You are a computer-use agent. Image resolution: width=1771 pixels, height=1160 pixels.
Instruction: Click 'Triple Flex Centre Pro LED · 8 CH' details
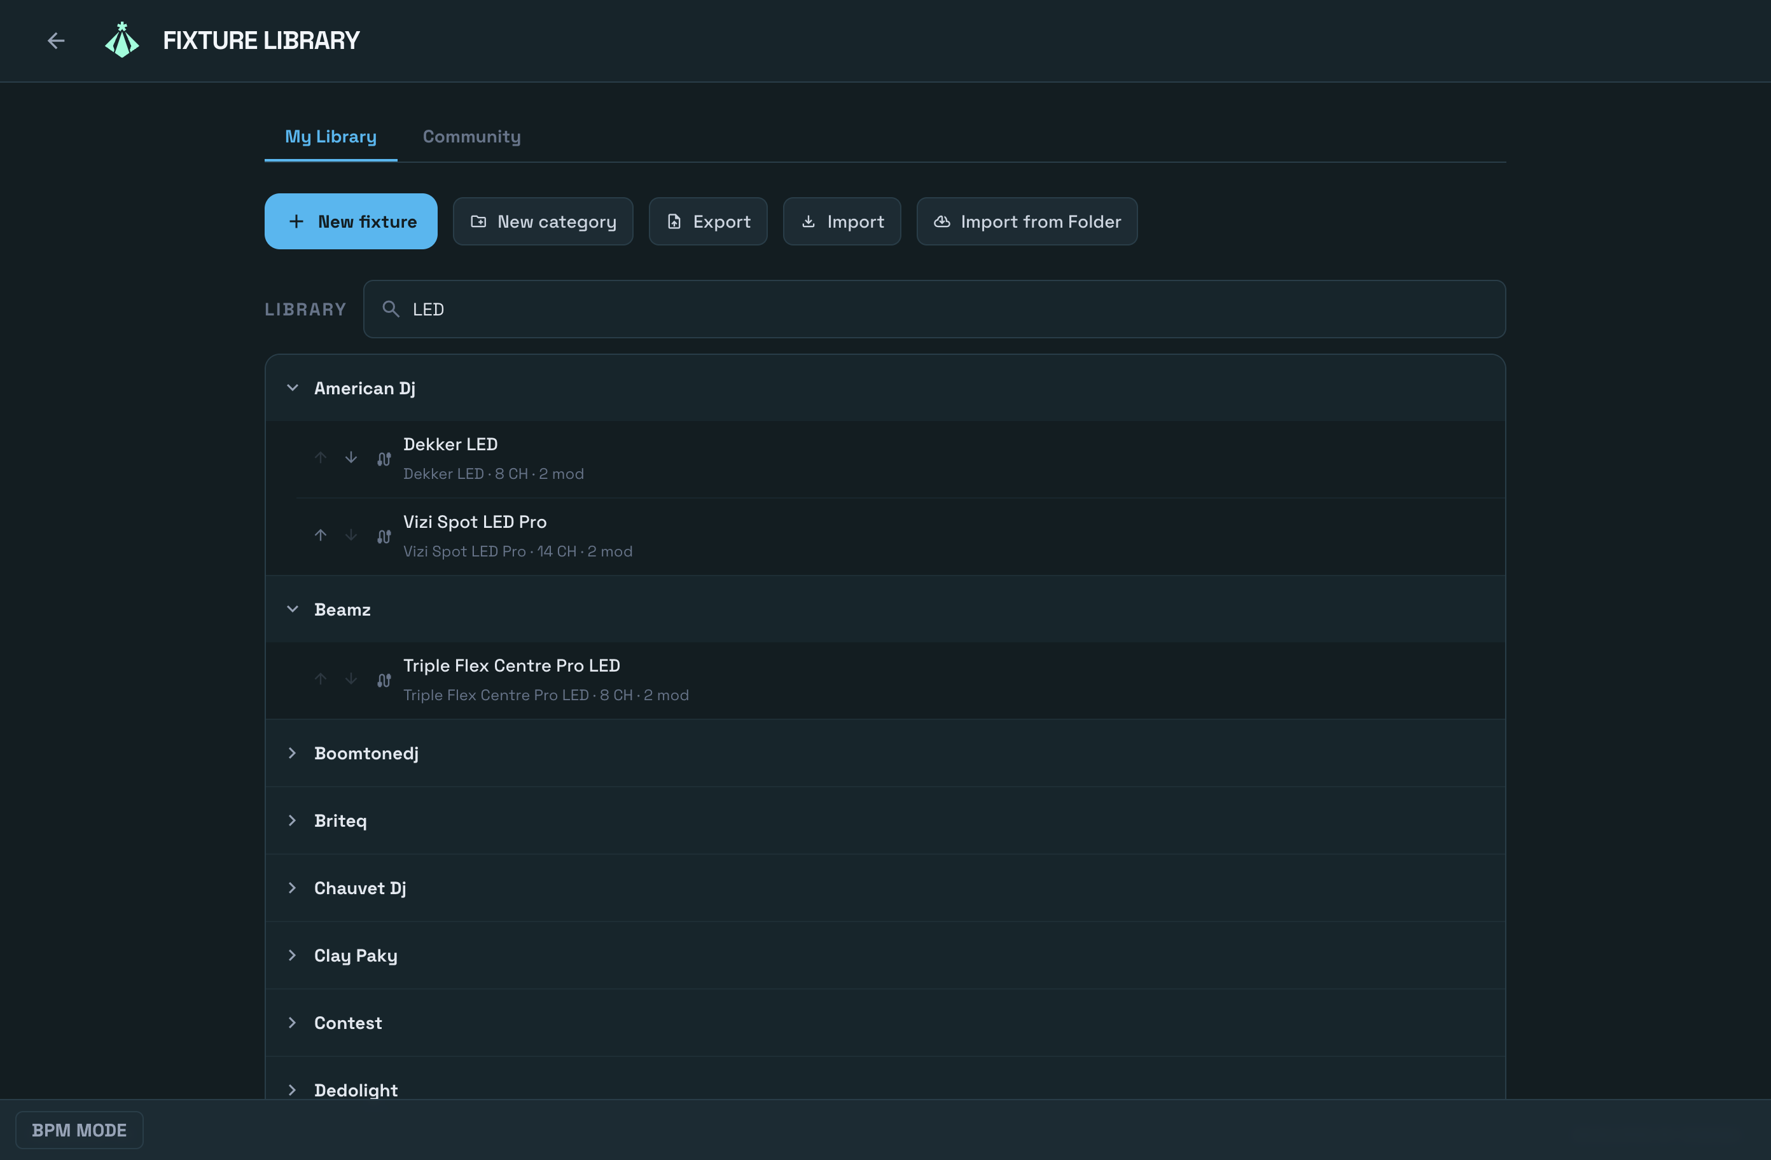tap(546, 695)
